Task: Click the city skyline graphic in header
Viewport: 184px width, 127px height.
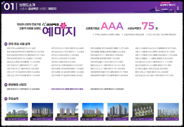Action: coord(159,10)
